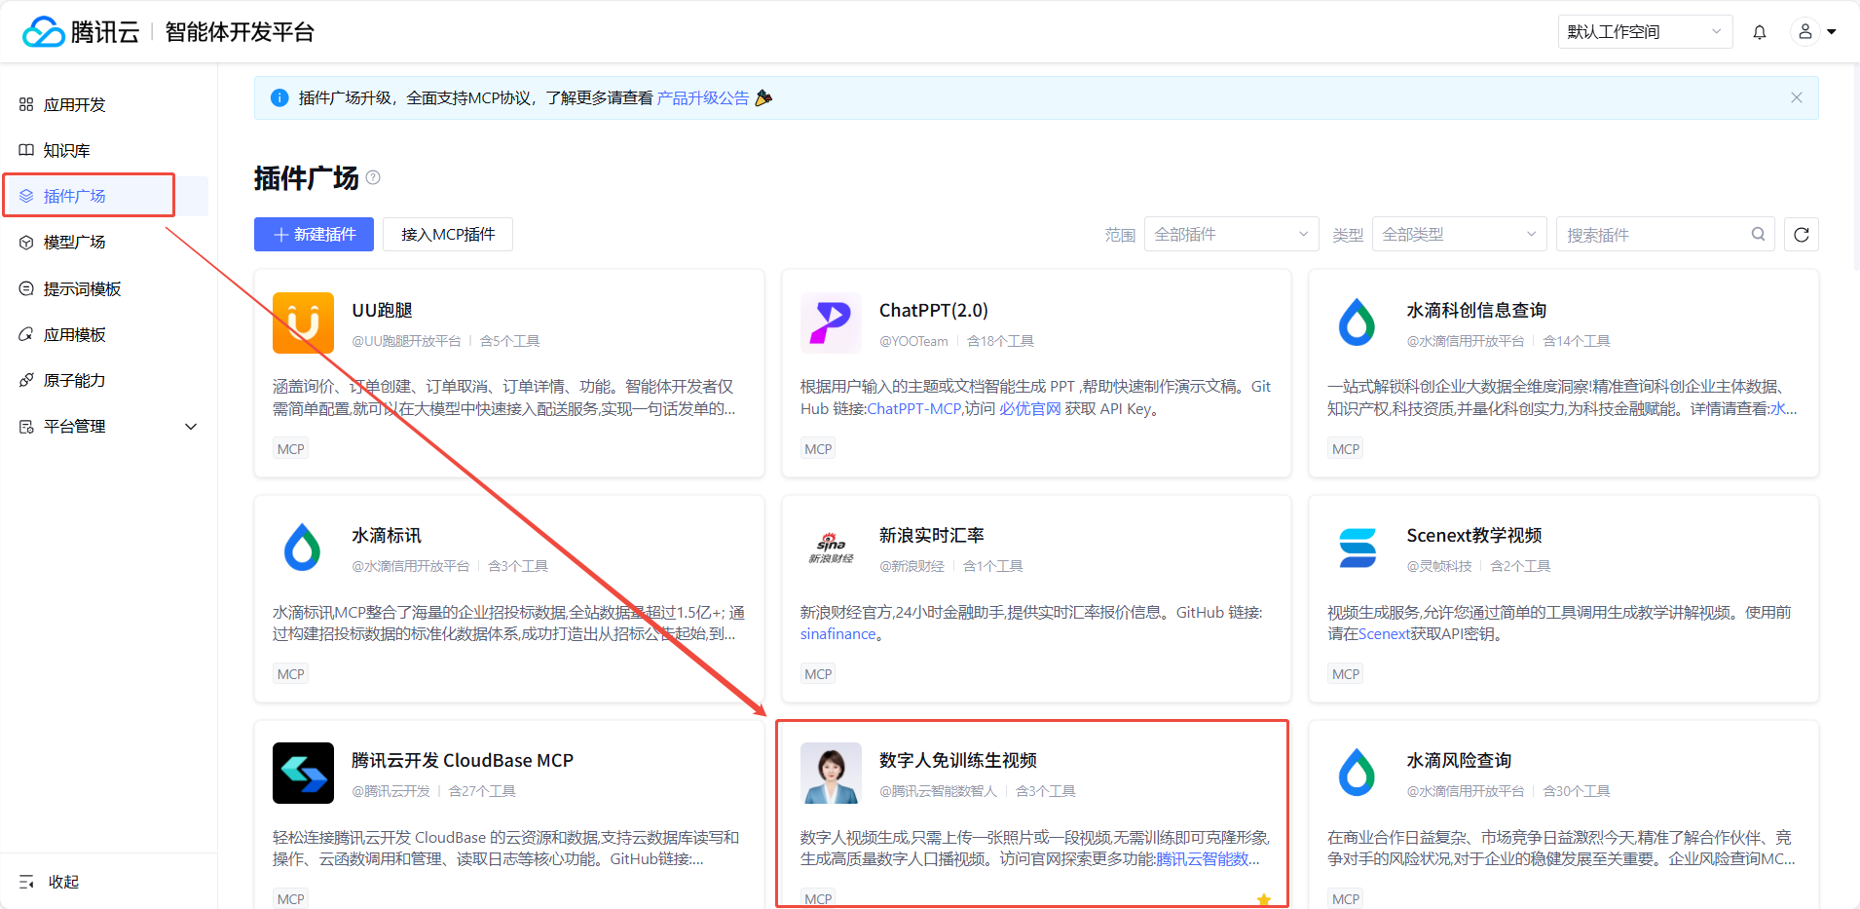Image resolution: width=1860 pixels, height=909 pixels.
Task: Open the 腾讯云开发 CloudBase MCP icon
Action: [304, 773]
